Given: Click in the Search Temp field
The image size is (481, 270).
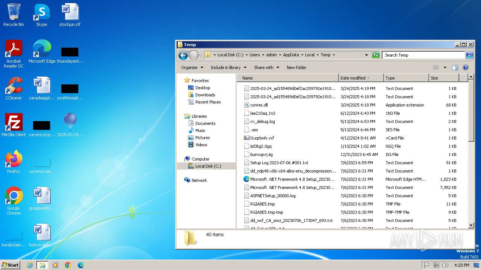Looking at the screenshot, I should point(424,55).
